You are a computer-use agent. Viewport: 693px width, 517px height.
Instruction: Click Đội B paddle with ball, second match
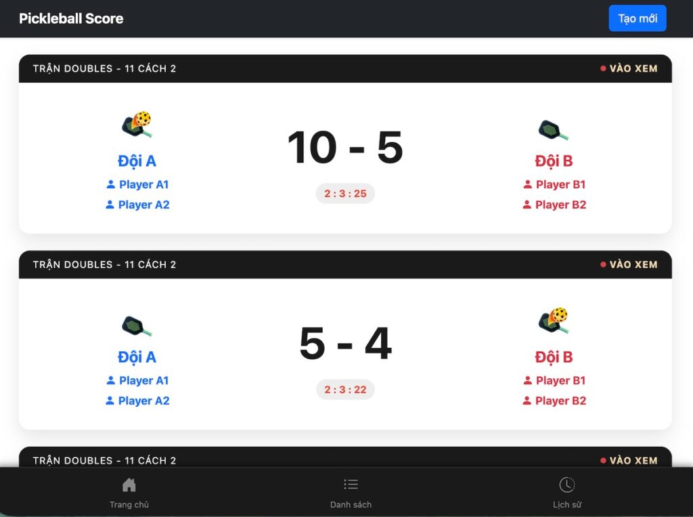pyautogui.click(x=554, y=321)
